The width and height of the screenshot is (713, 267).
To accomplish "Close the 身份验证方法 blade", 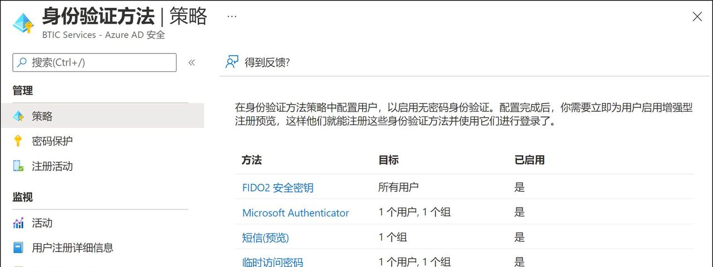I will (x=697, y=17).
